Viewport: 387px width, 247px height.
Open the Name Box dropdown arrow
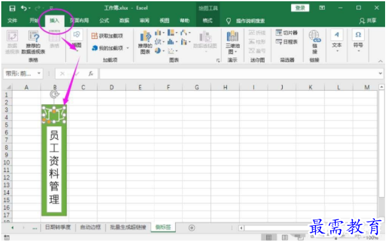pyautogui.click(x=39, y=74)
